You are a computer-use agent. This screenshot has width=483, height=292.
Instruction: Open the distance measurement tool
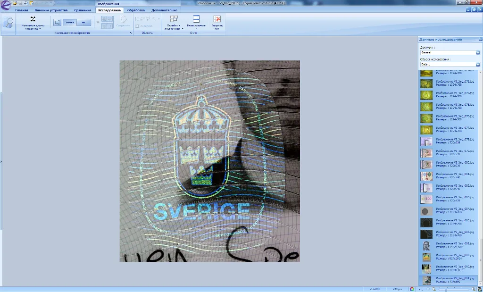[x=33, y=22]
